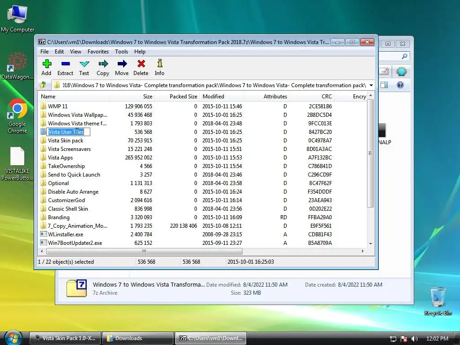The image size is (460, 345).
Task: Select the Classic Shell Skin folder icon
Action: [x=44, y=208]
